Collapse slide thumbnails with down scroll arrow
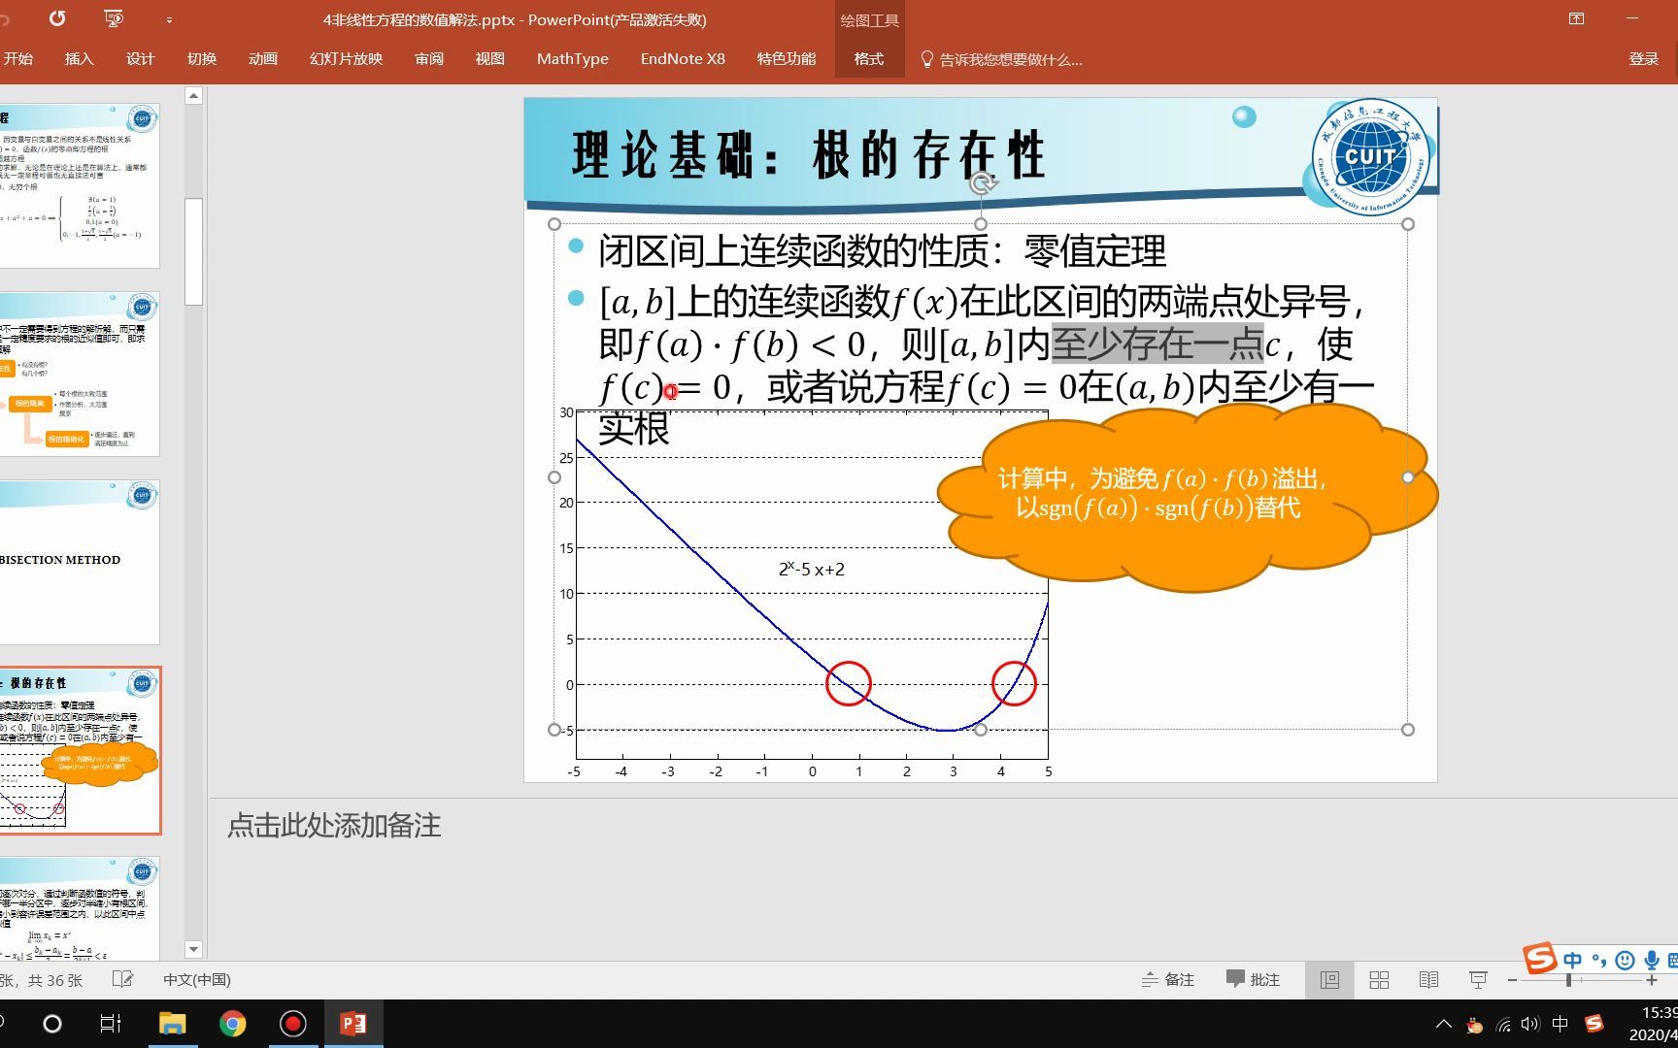Viewport: 1678px width, 1048px height. click(x=193, y=949)
